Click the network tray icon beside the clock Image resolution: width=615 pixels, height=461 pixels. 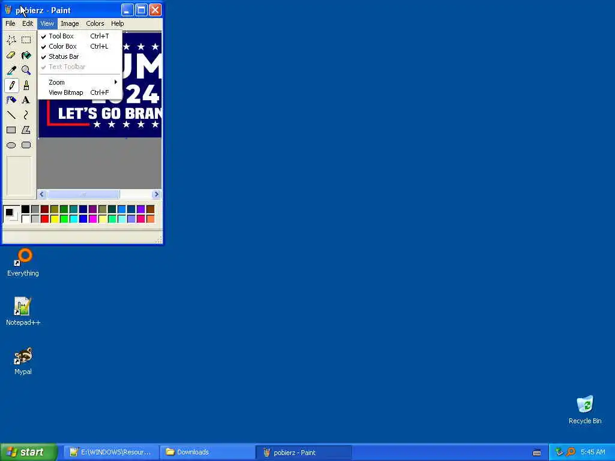(x=559, y=452)
